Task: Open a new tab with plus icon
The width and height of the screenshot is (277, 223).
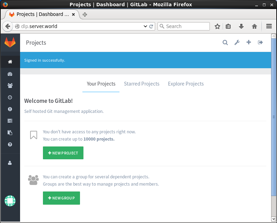Action: (85, 15)
